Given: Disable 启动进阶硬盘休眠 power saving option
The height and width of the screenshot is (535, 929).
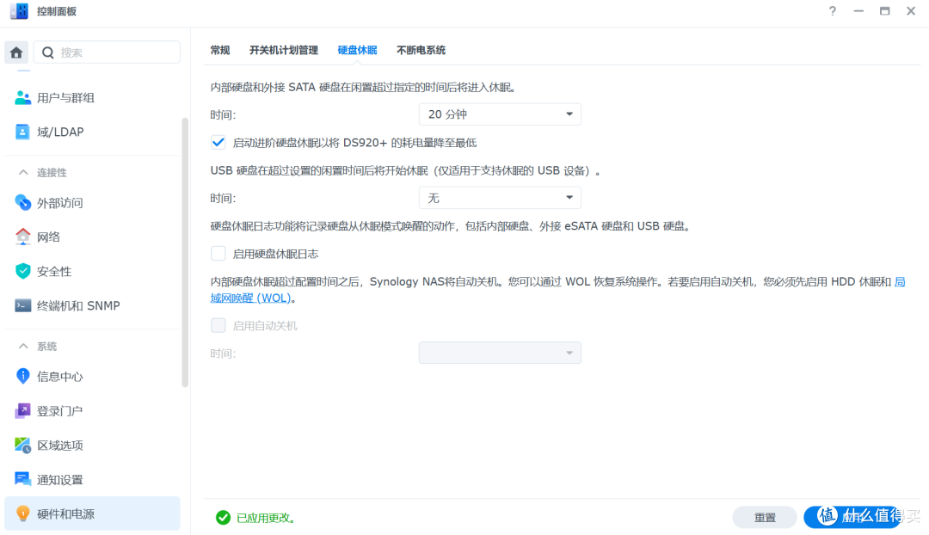Looking at the screenshot, I should 218,142.
